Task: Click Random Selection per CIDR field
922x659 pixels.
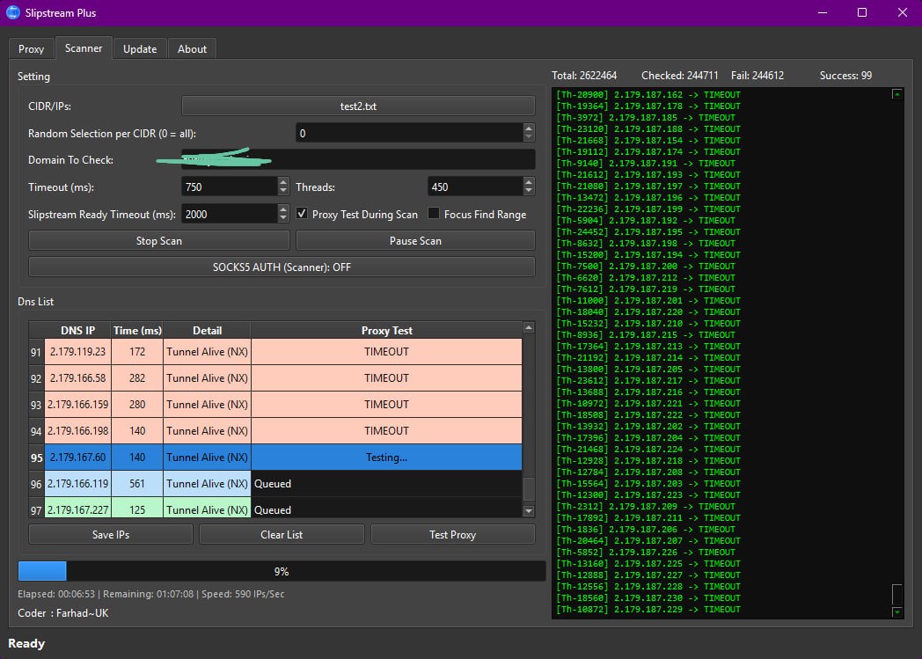Action: click(409, 133)
